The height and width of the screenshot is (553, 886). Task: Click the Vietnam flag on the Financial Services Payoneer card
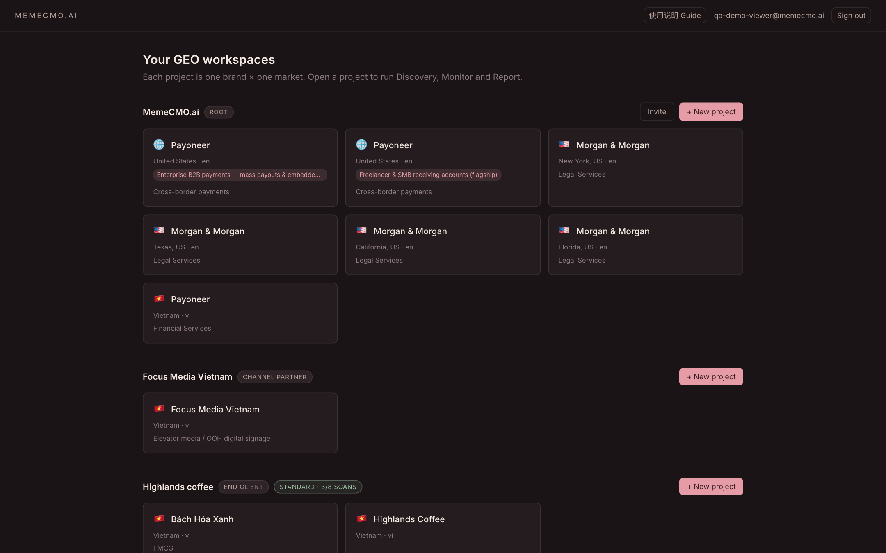point(159,299)
